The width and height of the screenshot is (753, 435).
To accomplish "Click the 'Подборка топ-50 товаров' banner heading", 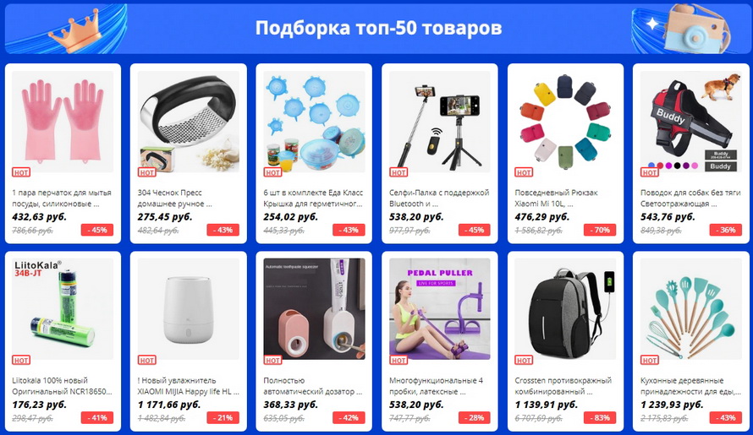I will (x=378, y=28).
